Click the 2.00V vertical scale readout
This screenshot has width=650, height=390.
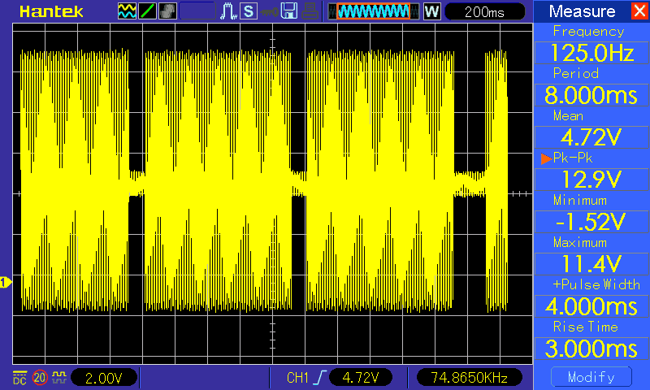click(x=104, y=378)
